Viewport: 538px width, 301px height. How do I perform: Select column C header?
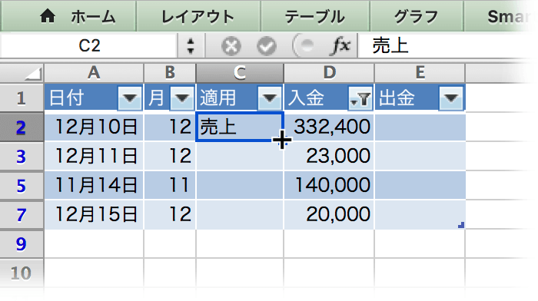240,73
